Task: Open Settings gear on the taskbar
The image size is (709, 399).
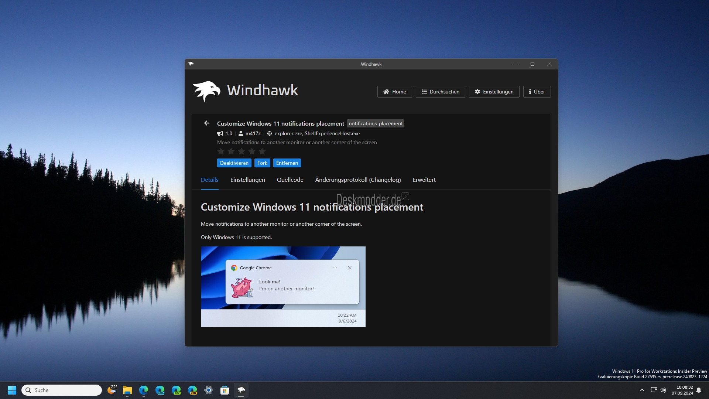Action: coord(209,390)
